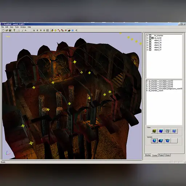Save the world with floppy icon
Viewport: 186px width, 186px height.
tap(10, 30)
